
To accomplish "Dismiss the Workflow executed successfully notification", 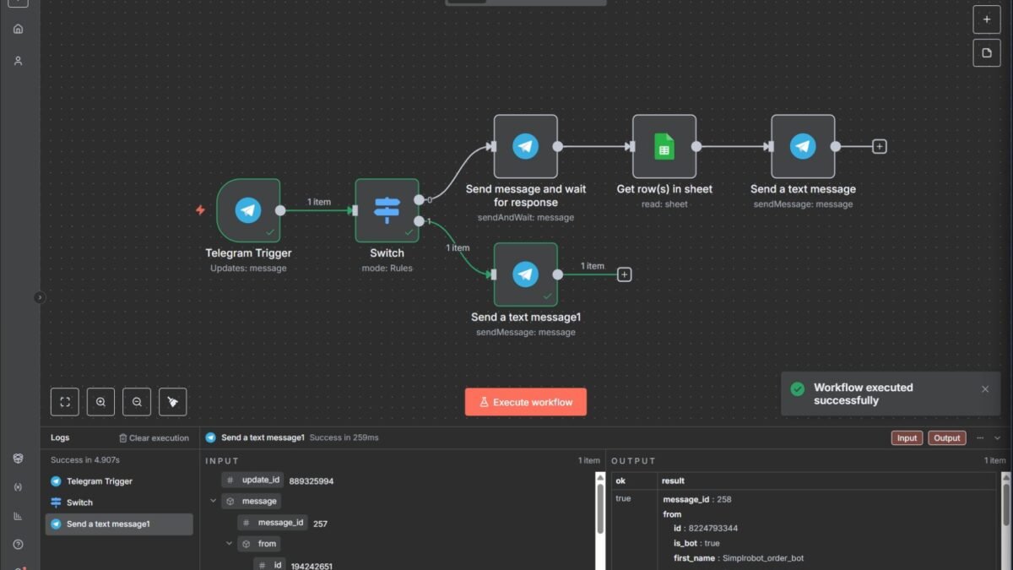I will click(x=985, y=389).
